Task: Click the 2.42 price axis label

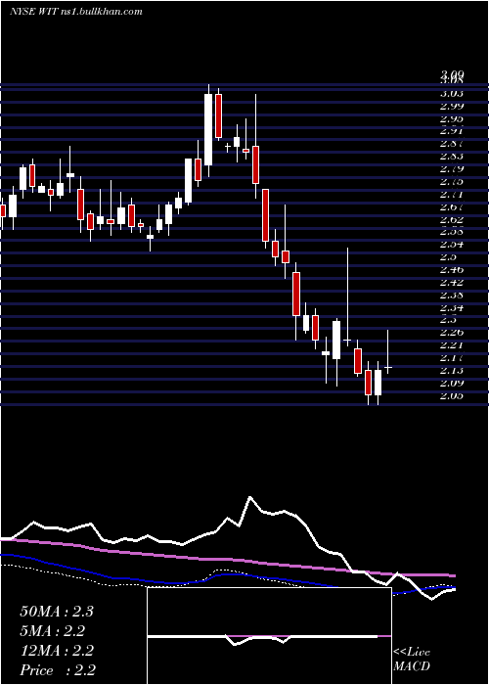Action: tap(452, 282)
